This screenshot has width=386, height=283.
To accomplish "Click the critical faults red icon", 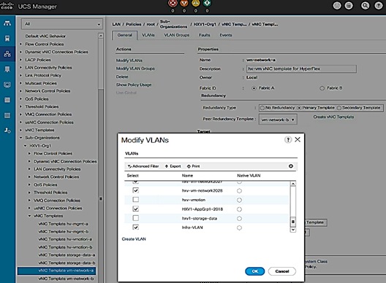I will coord(173,4).
